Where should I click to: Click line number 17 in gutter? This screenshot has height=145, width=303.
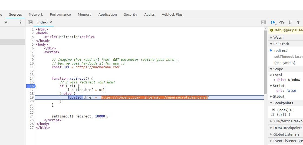pyautogui.click(x=32, y=90)
